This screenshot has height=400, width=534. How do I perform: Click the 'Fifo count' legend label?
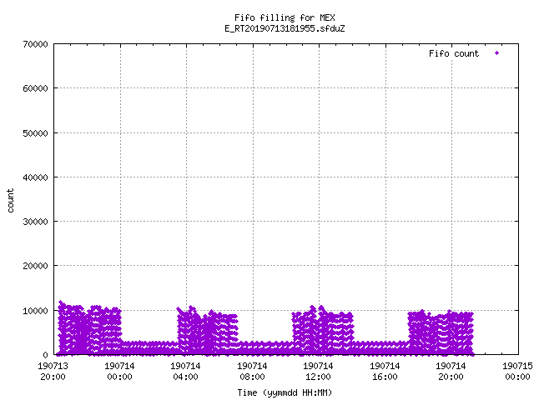tap(454, 53)
